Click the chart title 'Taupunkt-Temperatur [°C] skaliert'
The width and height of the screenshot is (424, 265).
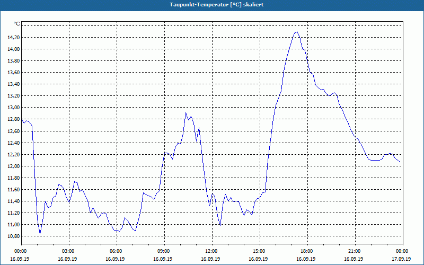(x=217, y=5)
